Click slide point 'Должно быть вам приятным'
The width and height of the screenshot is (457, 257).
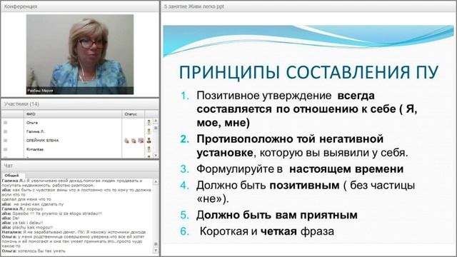click(277, 215)
